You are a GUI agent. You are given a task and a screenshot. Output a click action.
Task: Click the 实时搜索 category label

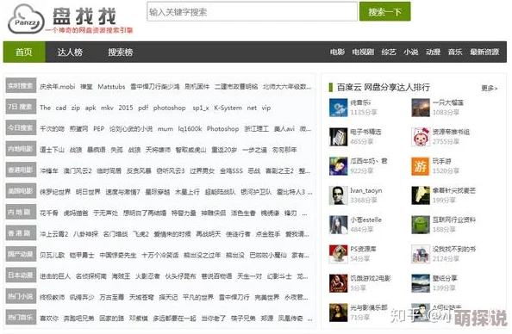pyautogui.click(x=21, y=86)
